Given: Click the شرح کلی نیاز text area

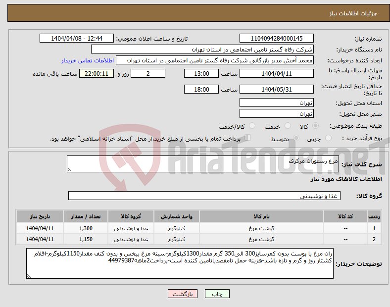Looking at the screenshot, I should coord(203,164).
